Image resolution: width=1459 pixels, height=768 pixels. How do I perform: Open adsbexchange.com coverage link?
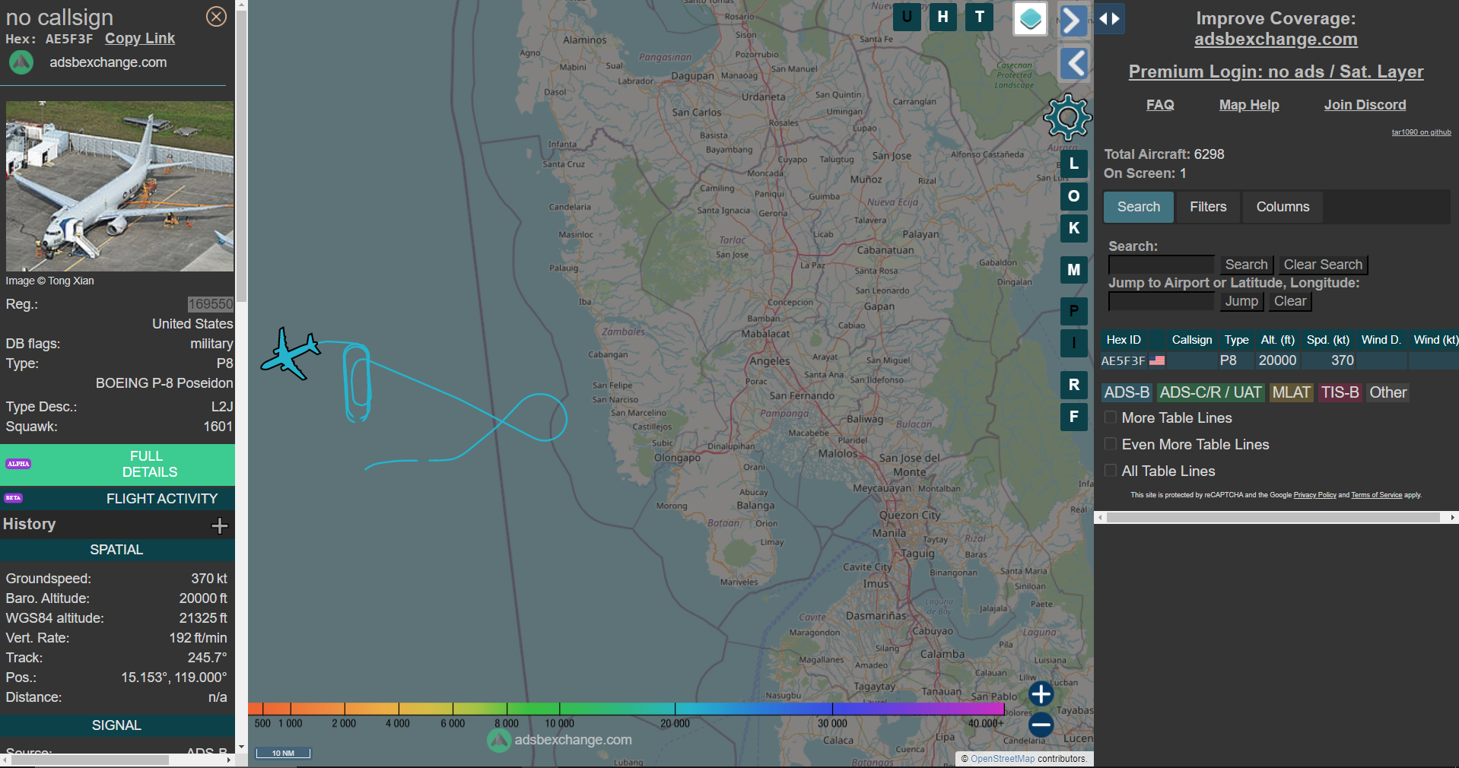[1276, 40]
